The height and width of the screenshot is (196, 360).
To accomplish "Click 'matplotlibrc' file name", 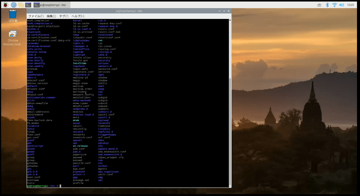I will coord(82,98).
